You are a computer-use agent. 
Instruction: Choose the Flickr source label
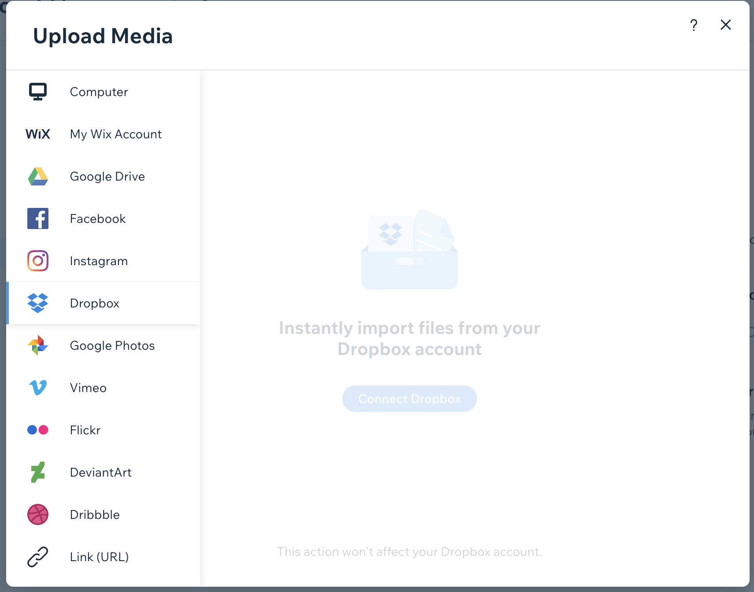(x=85, y=430)
